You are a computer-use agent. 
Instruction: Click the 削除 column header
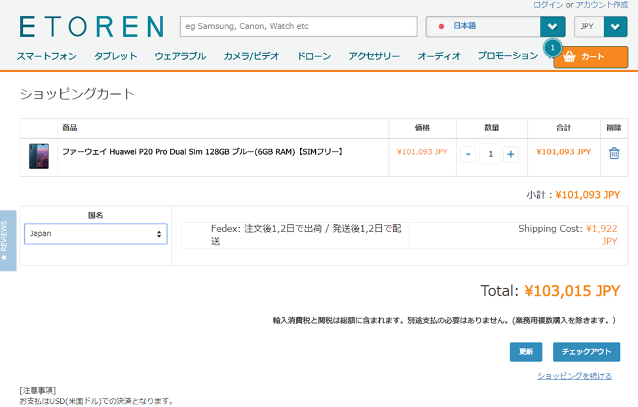(x=614, y=128)
